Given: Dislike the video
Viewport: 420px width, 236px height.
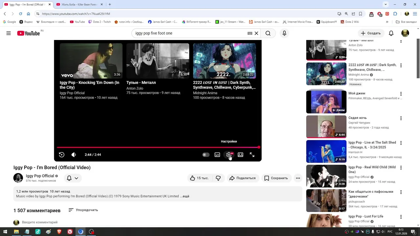Looking at the screenshot, I should coord(218,178).
